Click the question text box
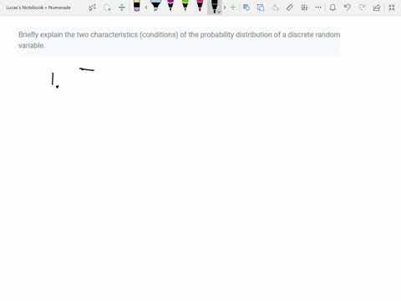This screenshot has height=301, width=401. (178, 41)
